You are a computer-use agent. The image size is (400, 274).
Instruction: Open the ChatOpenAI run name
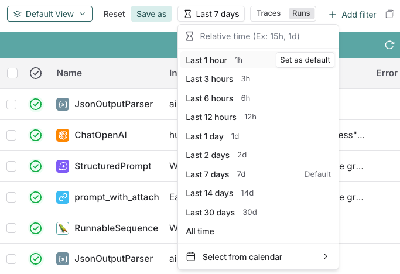[101, 135]
